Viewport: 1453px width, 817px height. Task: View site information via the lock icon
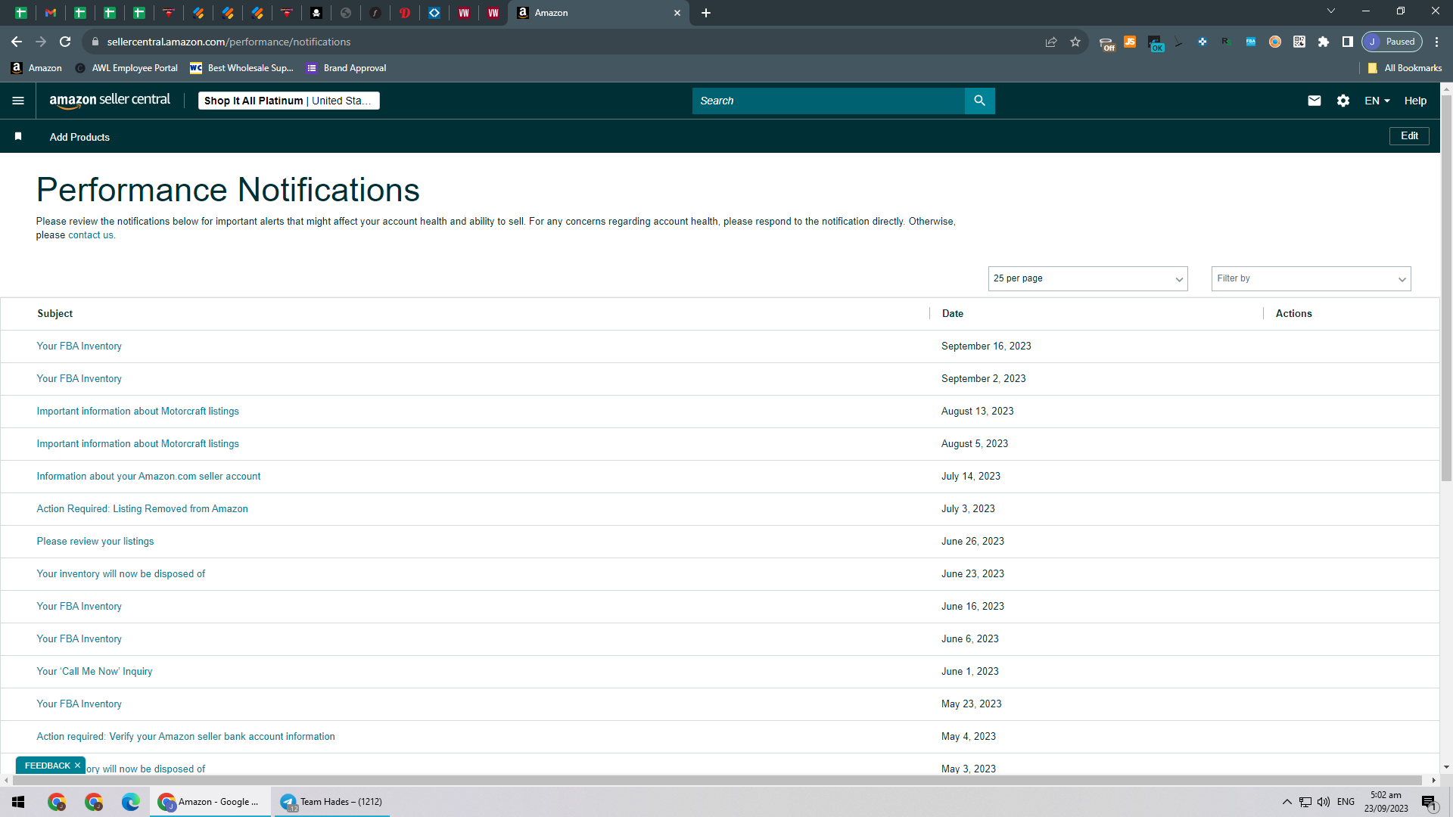(x=95, y=42)
